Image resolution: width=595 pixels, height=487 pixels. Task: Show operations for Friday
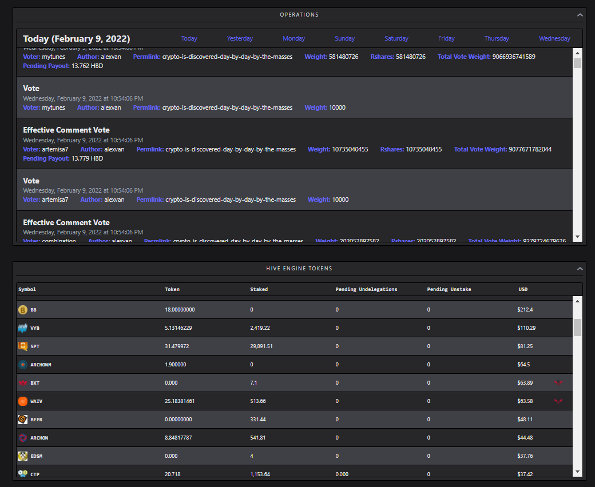[446, 38]
